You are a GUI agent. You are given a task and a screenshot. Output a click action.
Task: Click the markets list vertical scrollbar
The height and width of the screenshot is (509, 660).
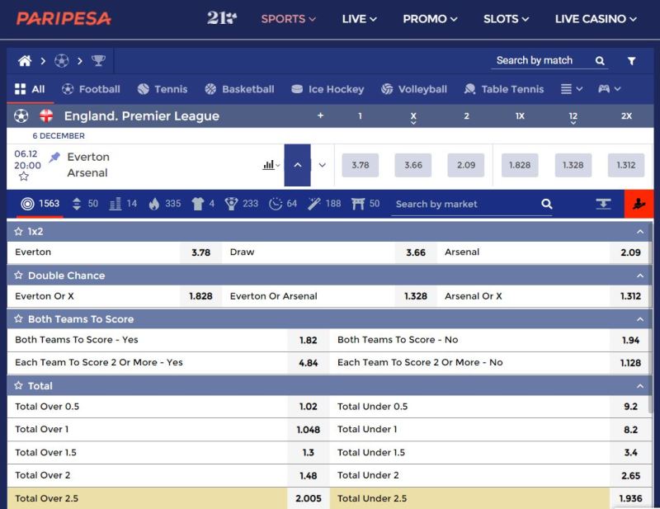651,318
